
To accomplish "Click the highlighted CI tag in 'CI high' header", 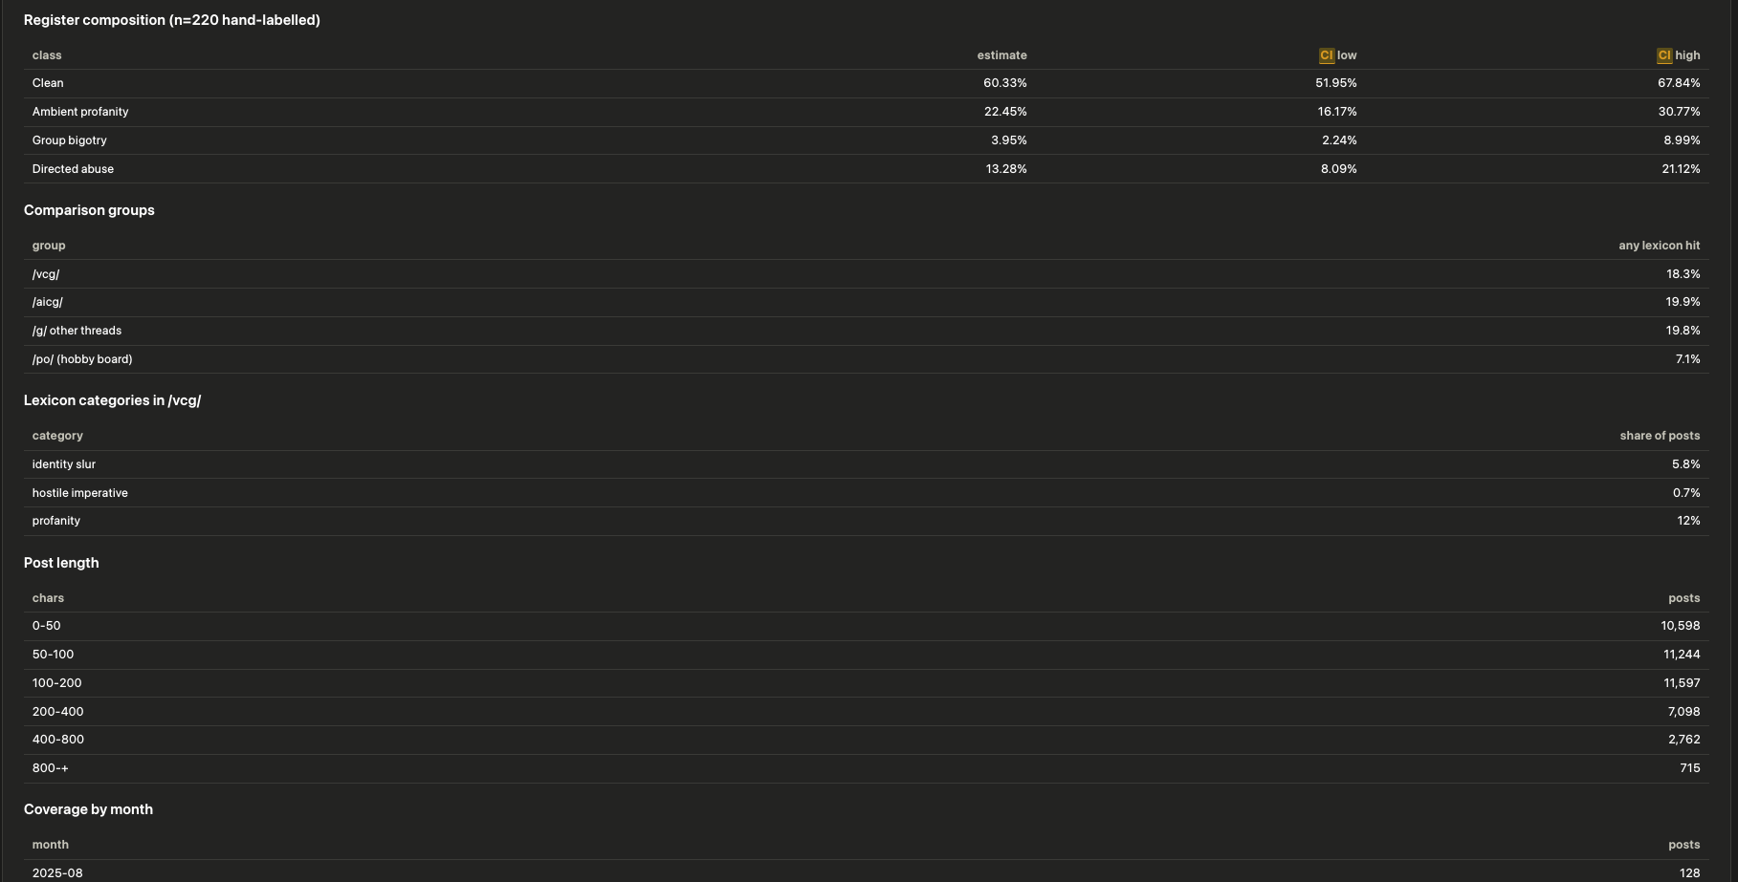I will click(x=1663, y=55).
